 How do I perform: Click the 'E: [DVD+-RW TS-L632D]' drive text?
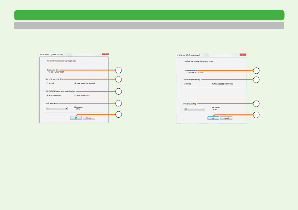195,72
